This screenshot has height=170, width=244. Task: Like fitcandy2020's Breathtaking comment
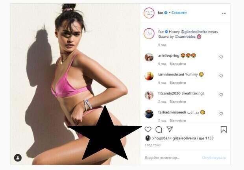(x=221, y=95)
